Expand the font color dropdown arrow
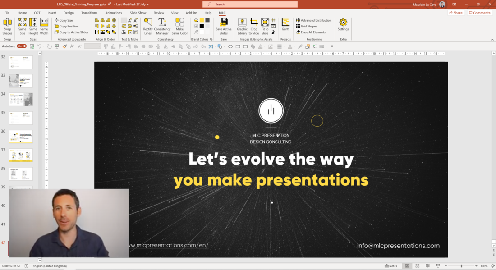 coord(294,46)
